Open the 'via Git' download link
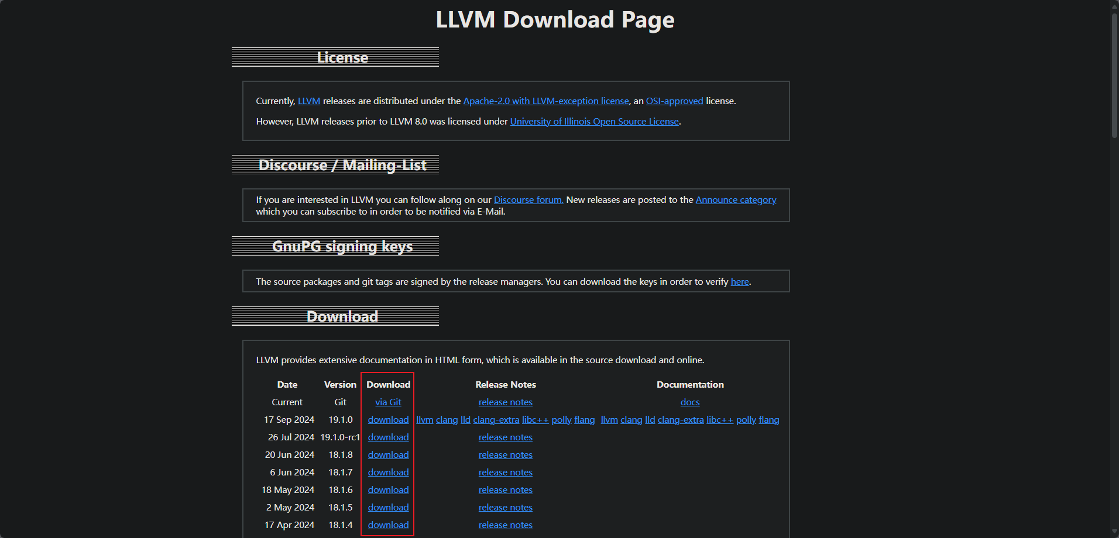The width and height of the screenshot is (1119, 538). click(x=388, y=402)
